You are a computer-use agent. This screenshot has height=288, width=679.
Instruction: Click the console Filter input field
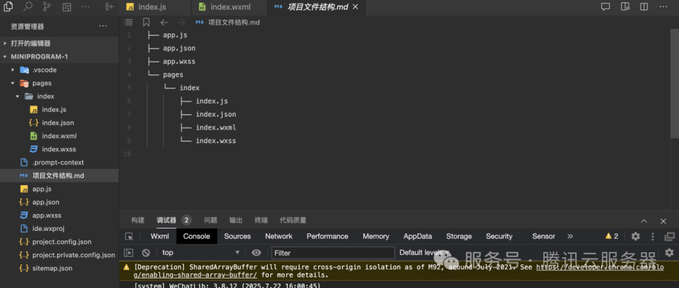(x=333, y=252)
